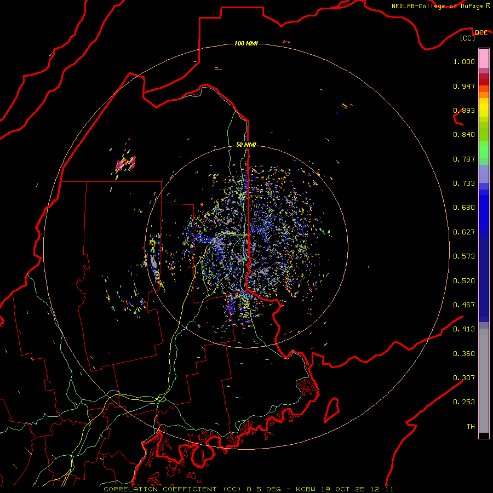Click the KCBW radar site identifier
This screenshot has width=493, height=493.
tap(305, 489)
